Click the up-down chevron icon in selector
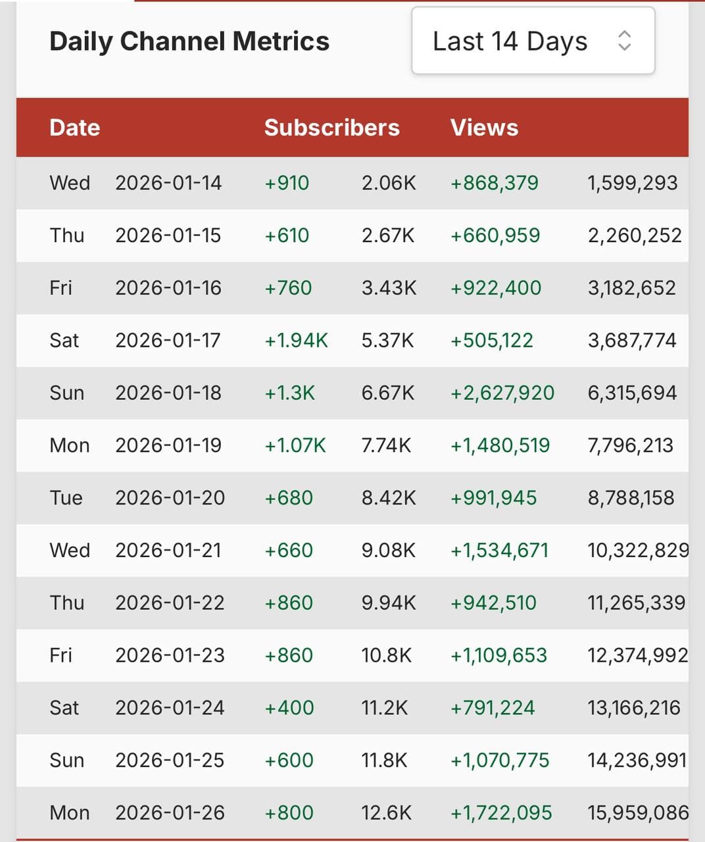 tap(624, 41)
